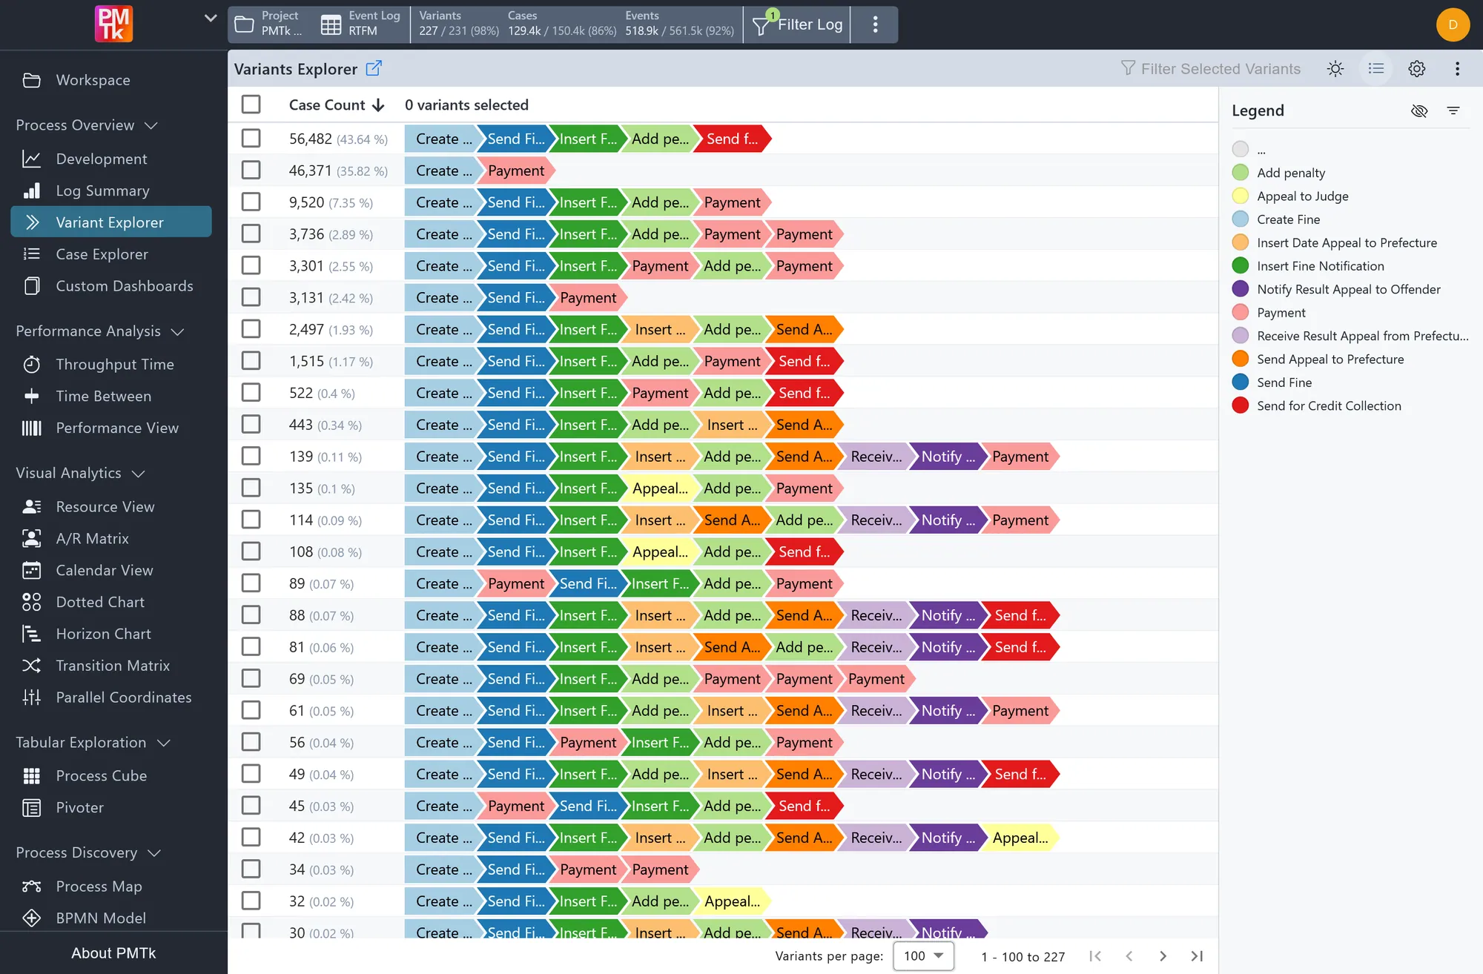Select the 56,482 cases variant checkbox
This screenshot has width=1483, height=974.
click(x=251, y=139)
